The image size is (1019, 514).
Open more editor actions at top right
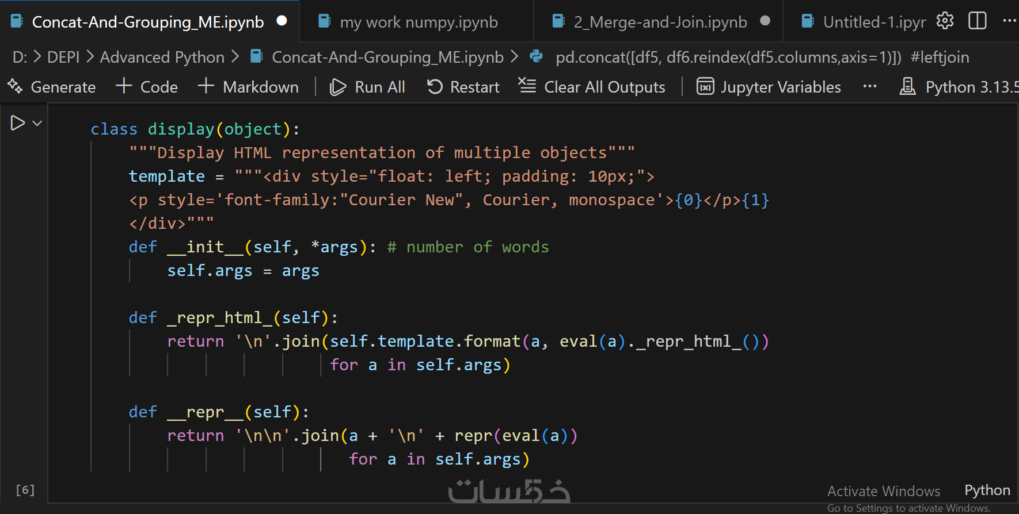point(1009,21)
